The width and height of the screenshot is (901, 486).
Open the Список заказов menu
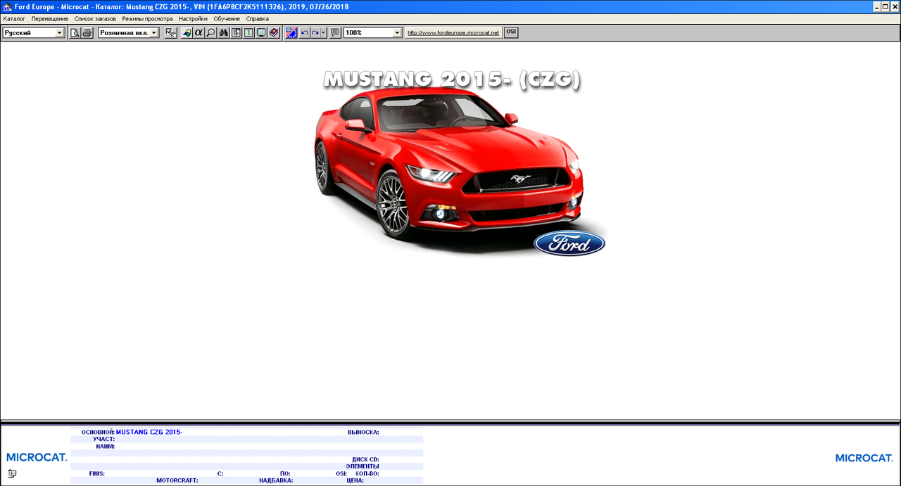[95, 19]
